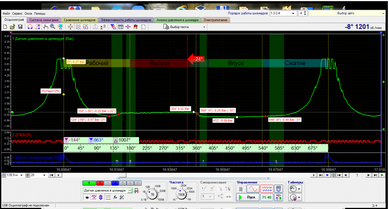Toggle channel 2 red button
The height and width of the screenshot is (209, 389).
pyautogui.click(x=100, y=183)
